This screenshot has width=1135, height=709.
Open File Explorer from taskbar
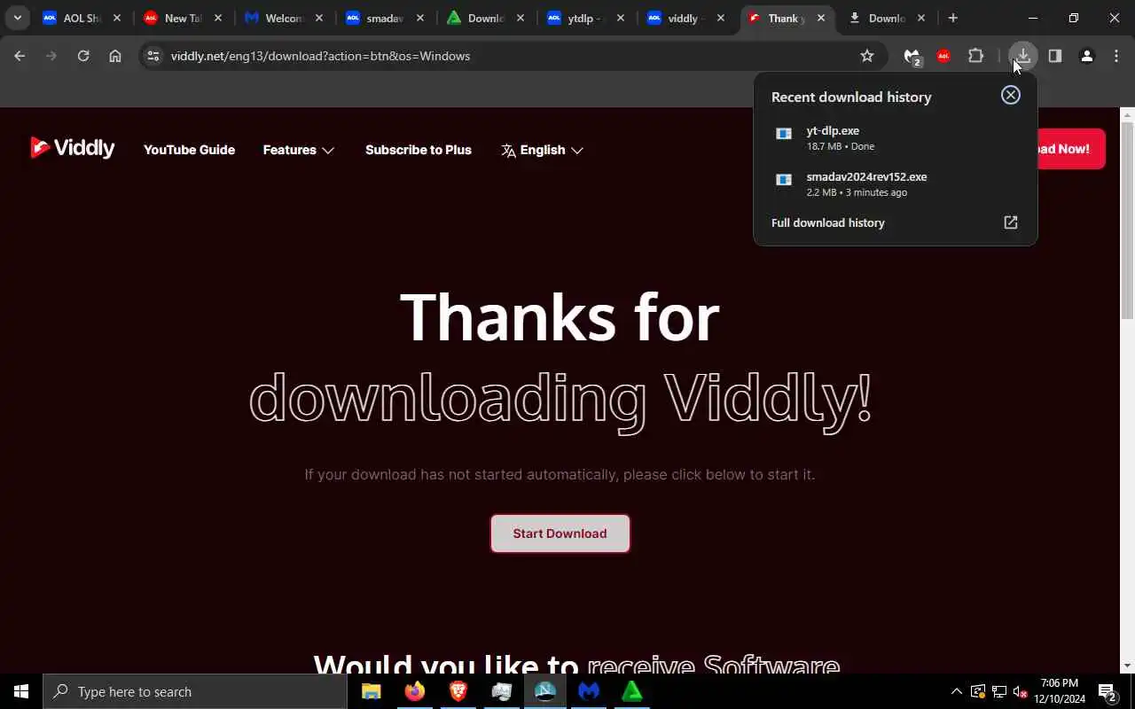point(372,691)
